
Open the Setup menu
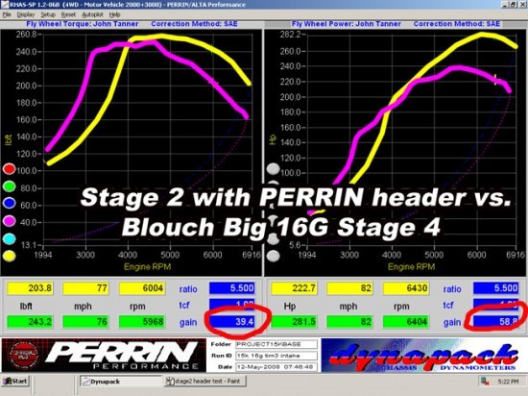(x=48, y=14)
